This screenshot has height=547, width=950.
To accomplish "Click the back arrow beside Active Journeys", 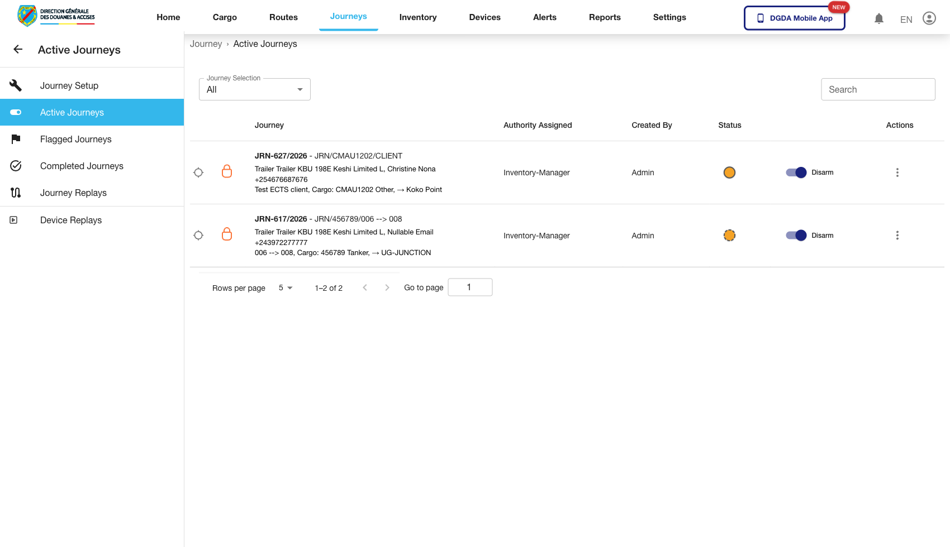I will click(x=18, y=50).
